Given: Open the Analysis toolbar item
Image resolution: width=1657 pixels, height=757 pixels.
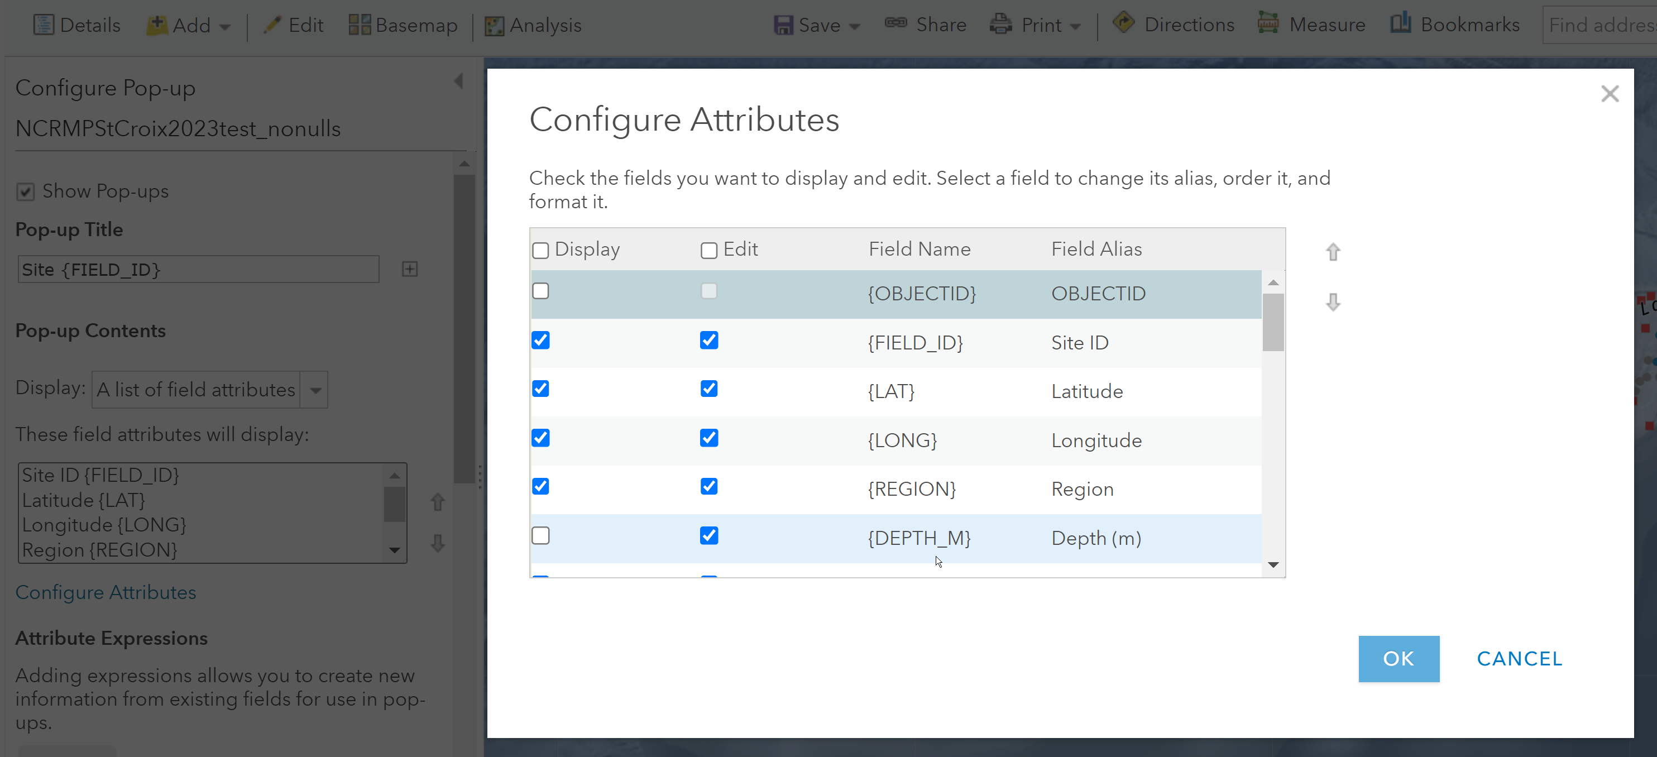Looking at the screenshot, I should [533, 25].
